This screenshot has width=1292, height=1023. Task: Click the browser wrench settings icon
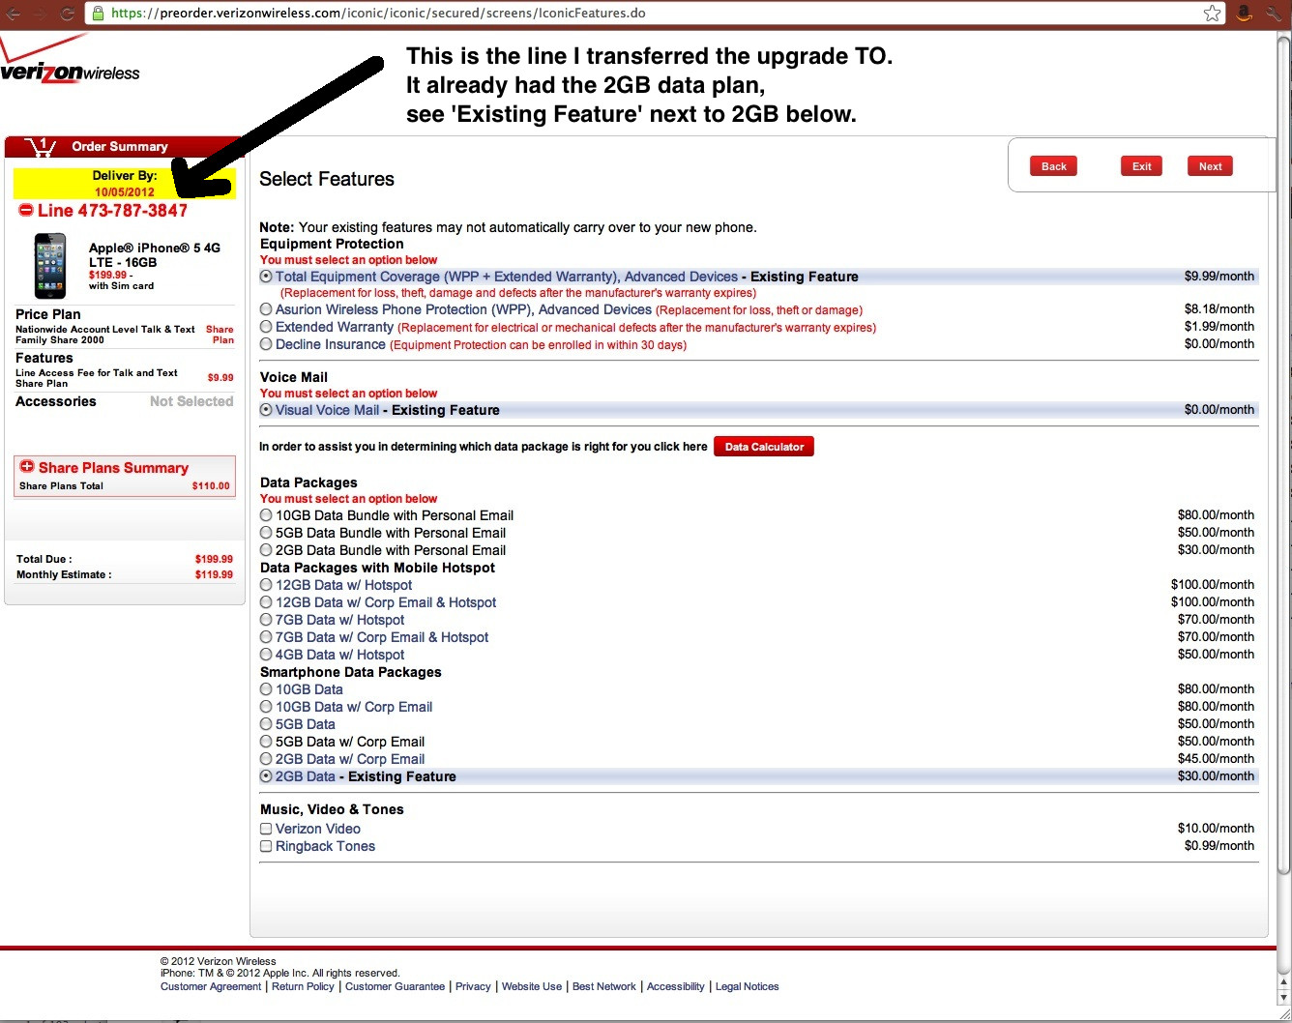click(1275, 13)
